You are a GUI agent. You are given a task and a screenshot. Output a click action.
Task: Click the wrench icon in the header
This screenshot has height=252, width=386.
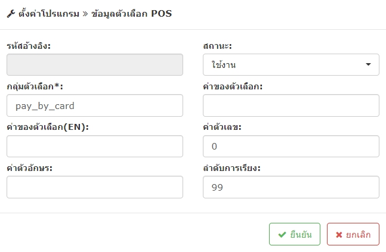coord(11,14)
